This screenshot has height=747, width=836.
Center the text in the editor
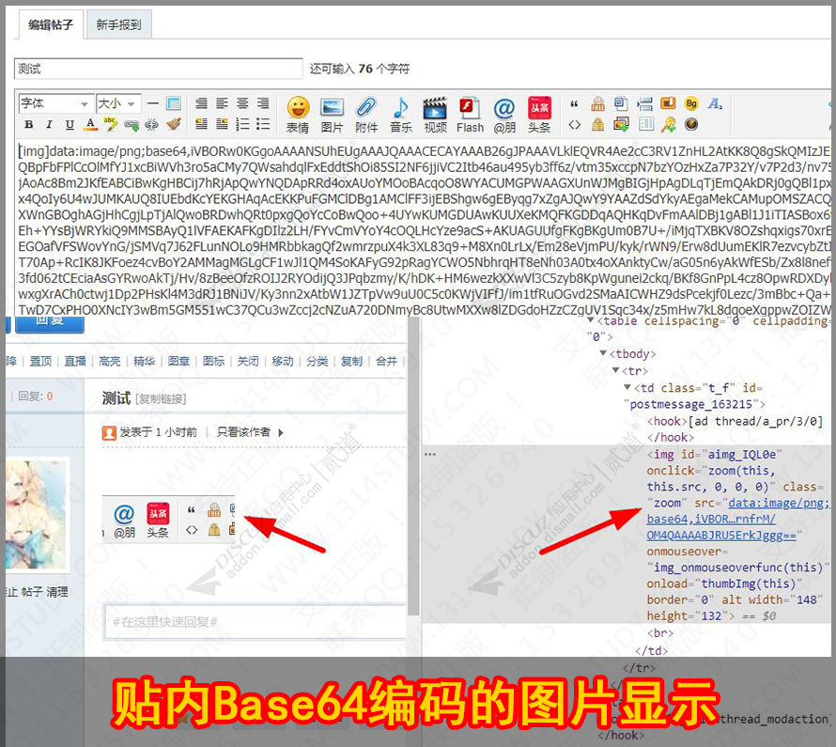[242, 103]
